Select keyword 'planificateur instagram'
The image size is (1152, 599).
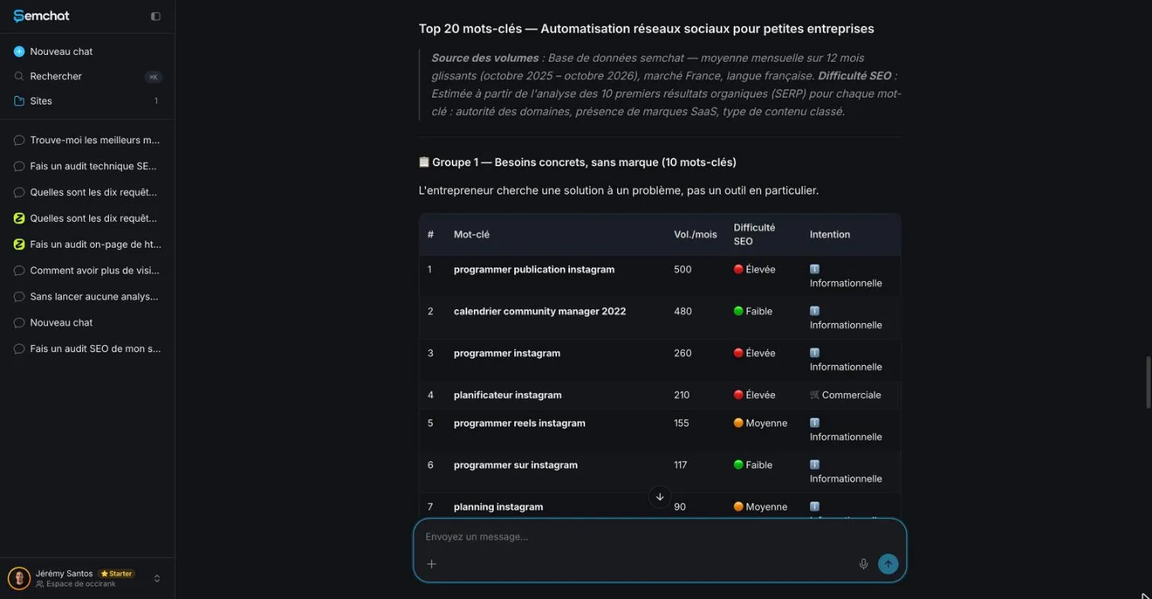[507, 396]
